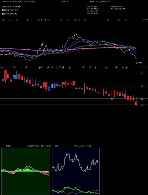Select the 'DOW PT: 22' legend text

tap(11, 14)
